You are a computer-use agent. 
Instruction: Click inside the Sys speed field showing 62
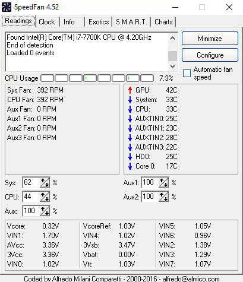click(x=31, y=182)
